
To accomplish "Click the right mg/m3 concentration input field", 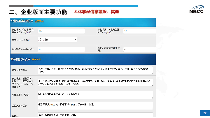I will (139, 31).
